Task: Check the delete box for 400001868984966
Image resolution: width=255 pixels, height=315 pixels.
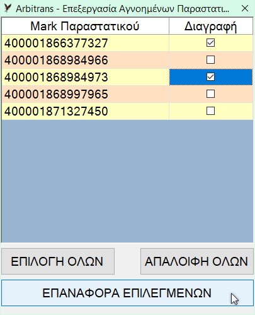Action: (210, 60)
